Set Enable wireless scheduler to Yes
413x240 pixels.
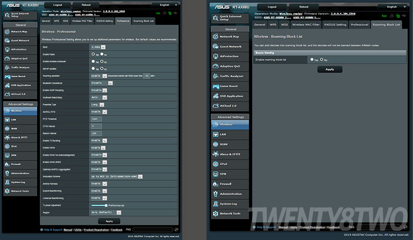click(93, 61)
